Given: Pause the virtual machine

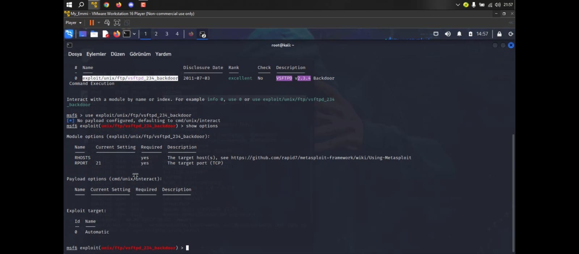Looking at the screenshot, I should coord(92,22).
